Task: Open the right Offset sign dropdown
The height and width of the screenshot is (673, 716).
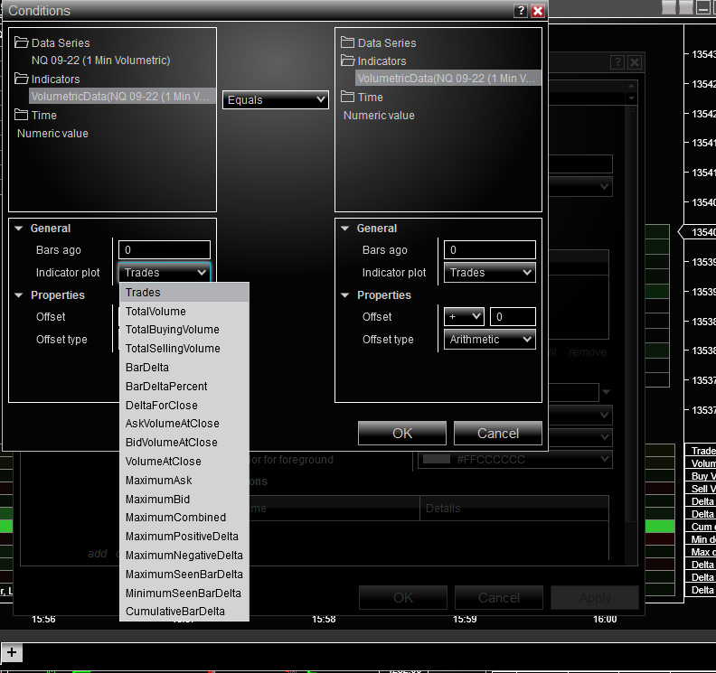Action: 464,316
